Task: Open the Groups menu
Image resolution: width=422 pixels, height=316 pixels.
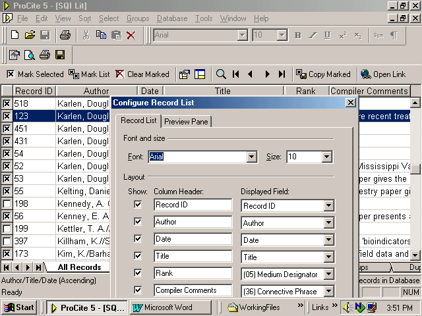Action: pos(138,18)
